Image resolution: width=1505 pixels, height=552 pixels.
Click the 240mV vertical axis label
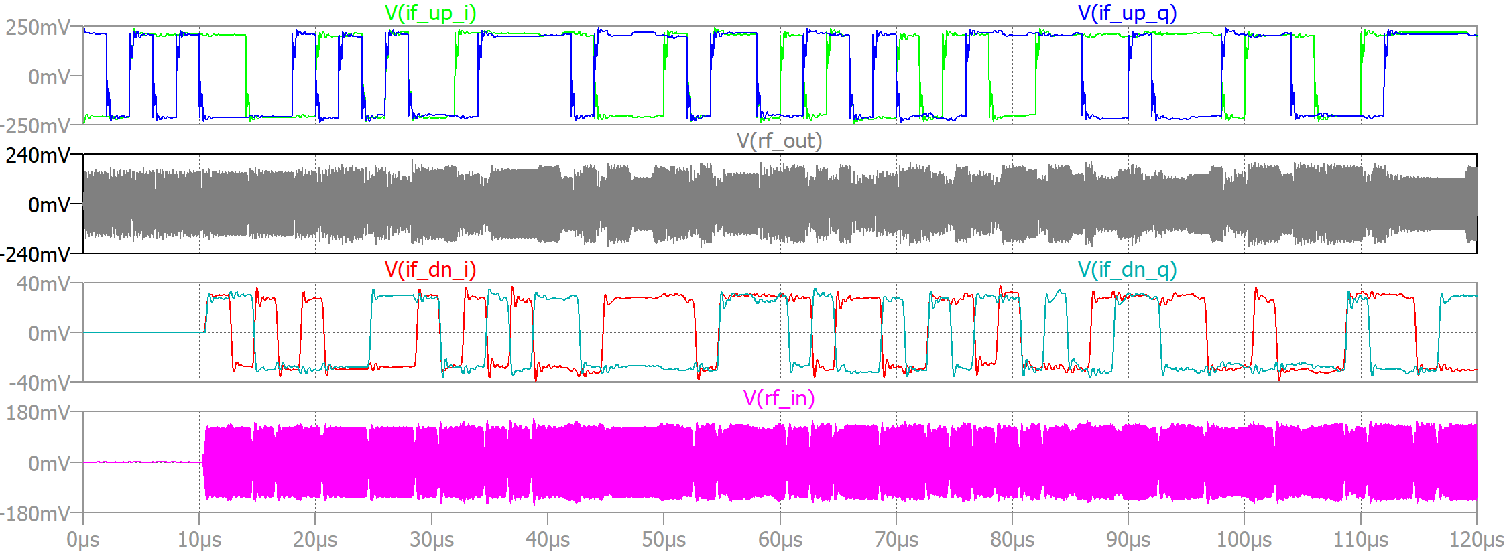pos(38,155)
